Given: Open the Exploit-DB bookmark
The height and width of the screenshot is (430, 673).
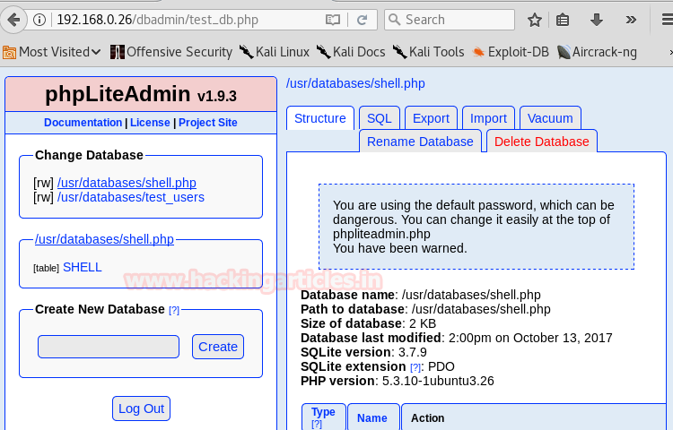Looking at the screenshot, I should coord(511,52).
